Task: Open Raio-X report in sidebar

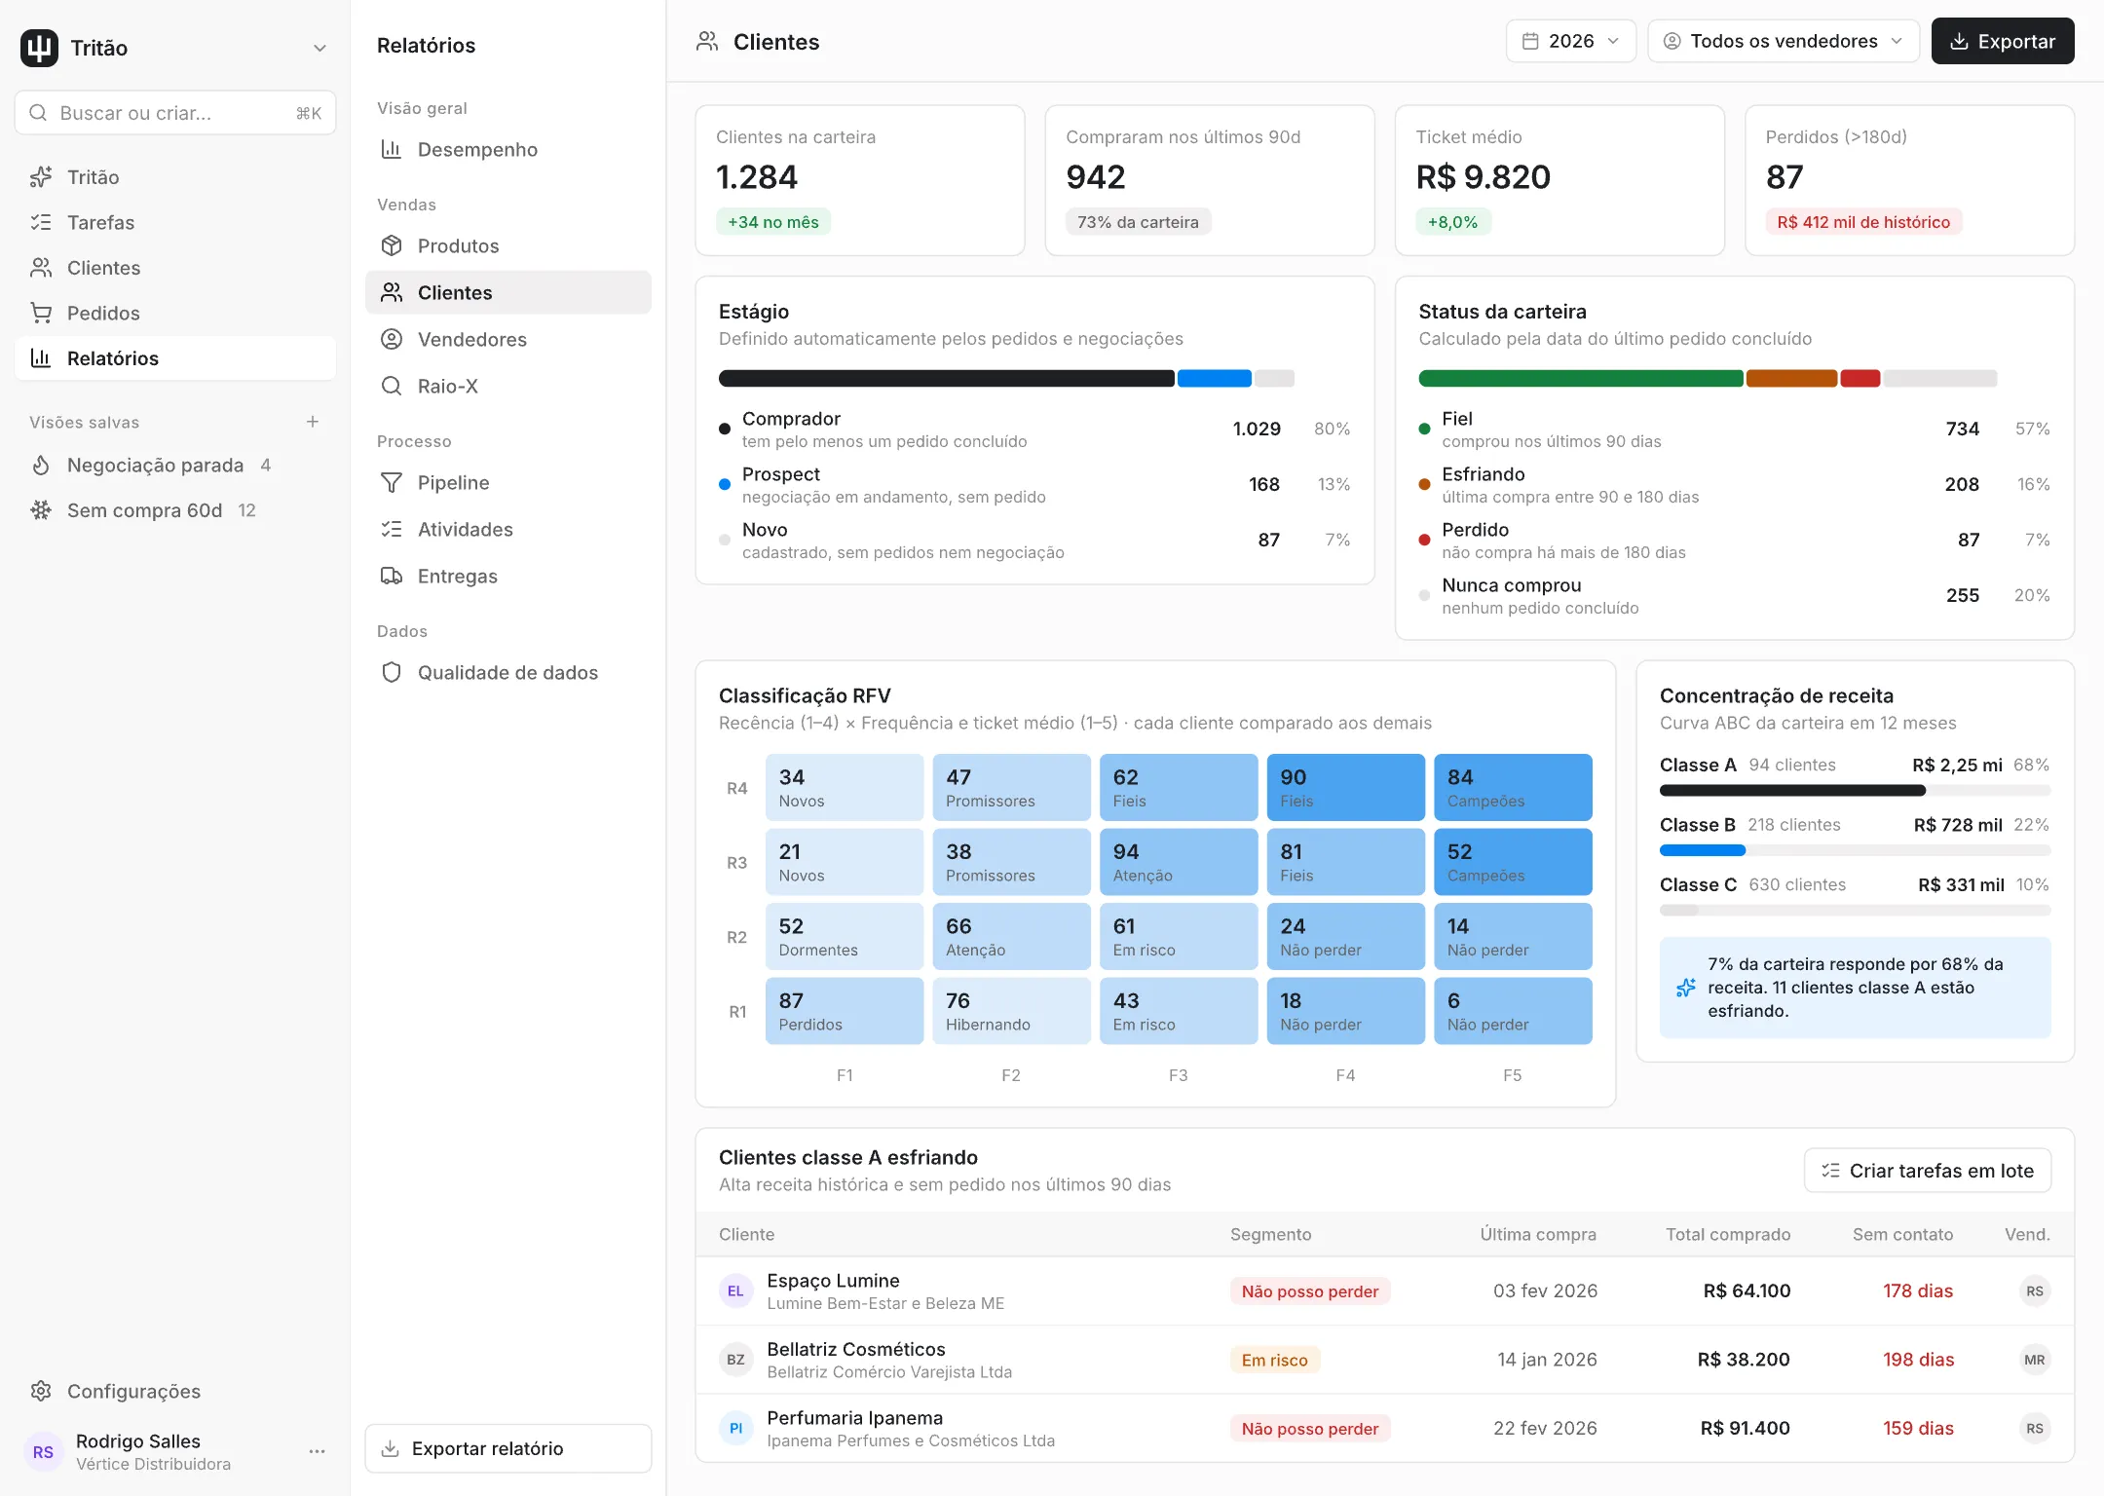Action: click(x=507, y=386)
